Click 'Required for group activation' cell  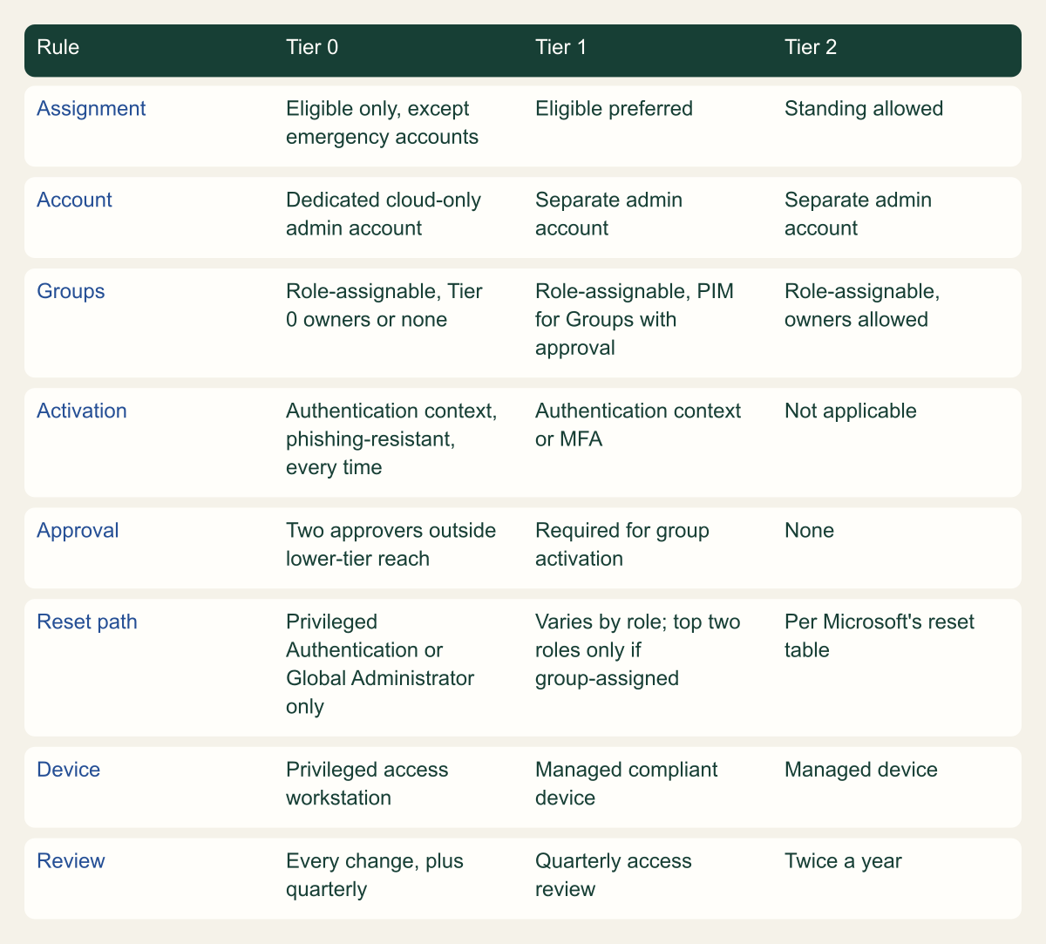click(622, 544)
